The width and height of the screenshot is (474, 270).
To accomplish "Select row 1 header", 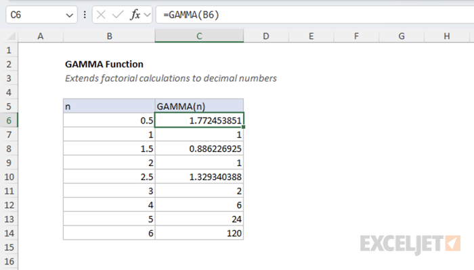I will pos(9,50).
